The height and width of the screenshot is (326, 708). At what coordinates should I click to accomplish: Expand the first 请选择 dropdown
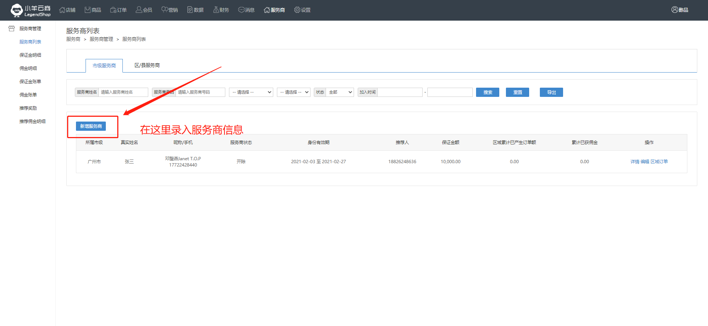(251, 92)
